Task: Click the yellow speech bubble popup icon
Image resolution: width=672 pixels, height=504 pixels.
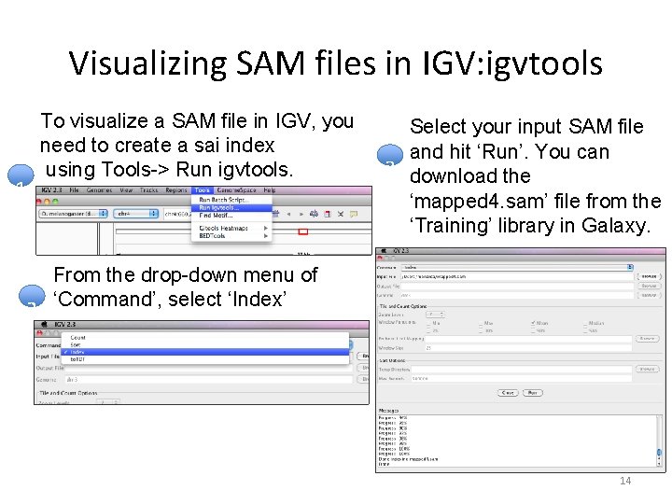Action: pyautogui.click(x=354, y=214)
